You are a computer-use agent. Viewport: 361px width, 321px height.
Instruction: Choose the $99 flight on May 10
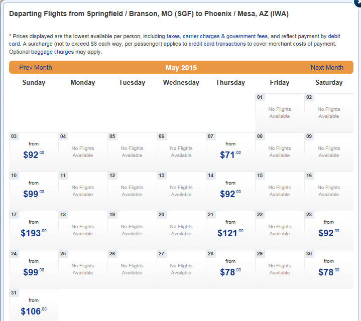(33, 194)
